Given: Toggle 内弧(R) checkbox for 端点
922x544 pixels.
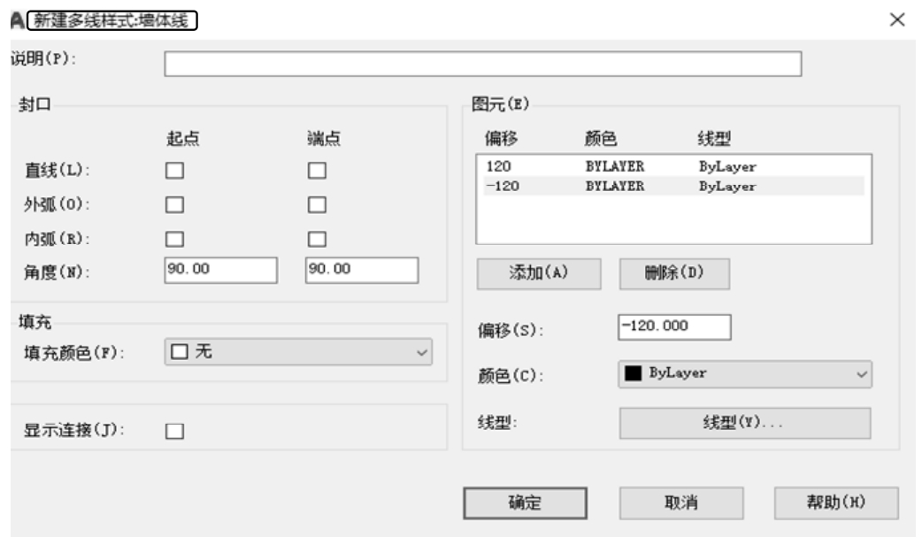Looking at the screenshot, I should (317, 239).
